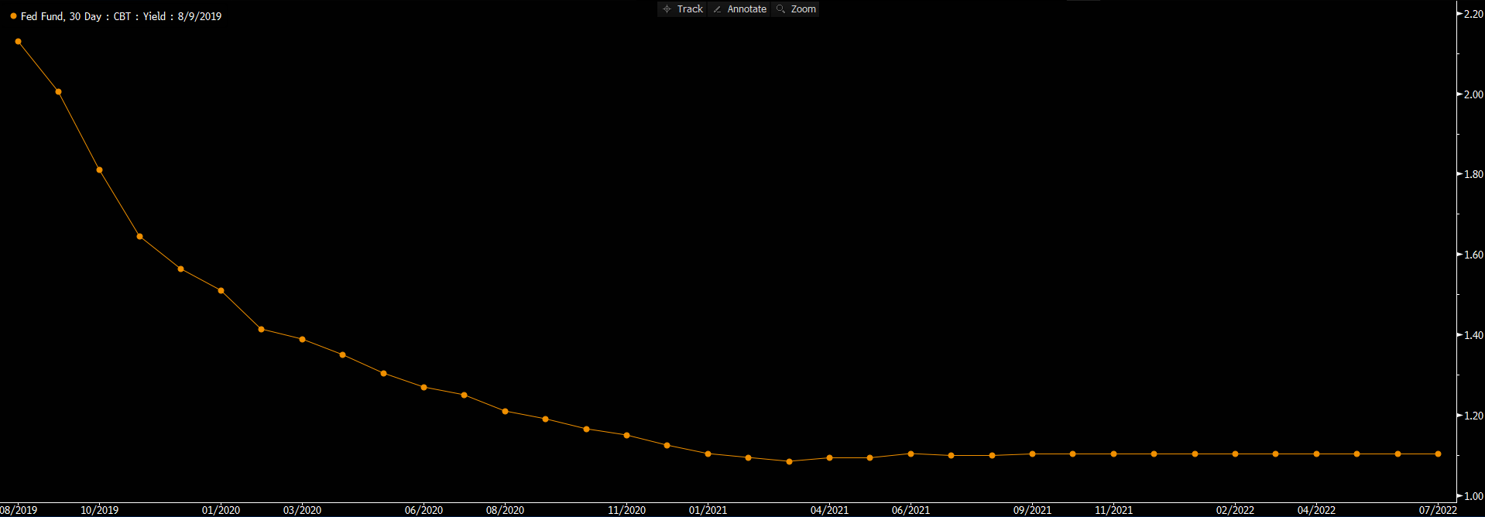Click the orange legend dot for Fed Fund series
This screenshot has width=1485, height=517.
pyautogui.click(x=13, y=16)
